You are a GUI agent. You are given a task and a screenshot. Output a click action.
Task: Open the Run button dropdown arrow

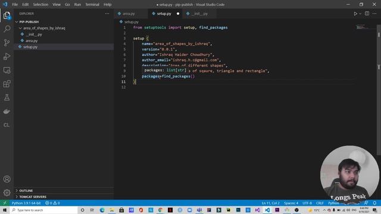(360, 14)
